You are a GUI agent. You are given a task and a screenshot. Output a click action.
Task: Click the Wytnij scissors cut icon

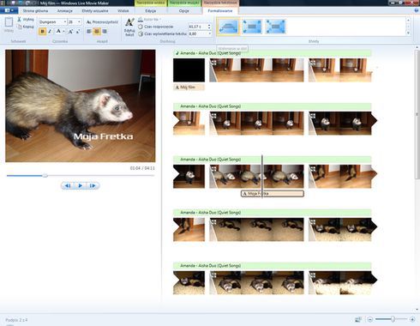pos(19,19)
